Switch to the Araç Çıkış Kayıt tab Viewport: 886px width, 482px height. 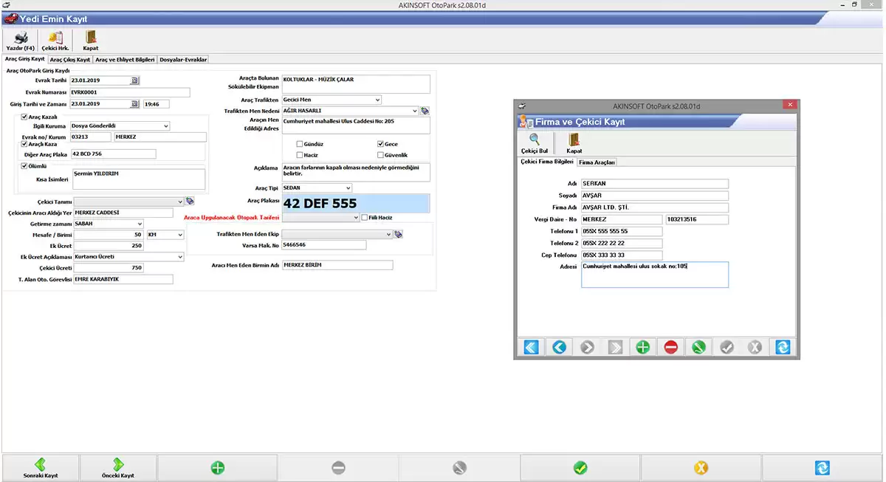[70, 59]
